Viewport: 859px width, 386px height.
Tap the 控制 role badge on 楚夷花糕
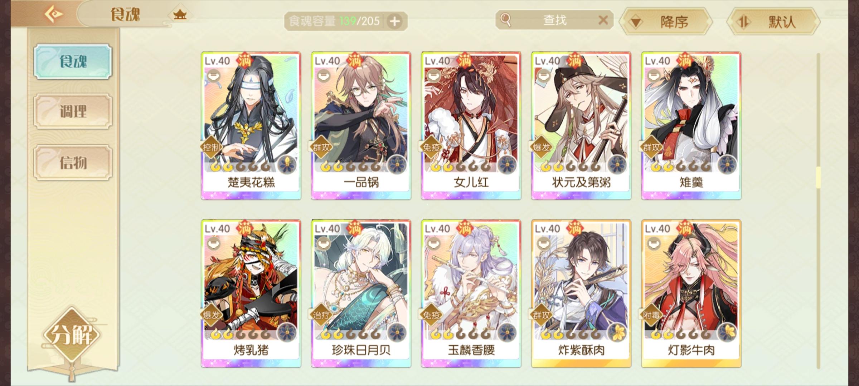coord(211,147)
